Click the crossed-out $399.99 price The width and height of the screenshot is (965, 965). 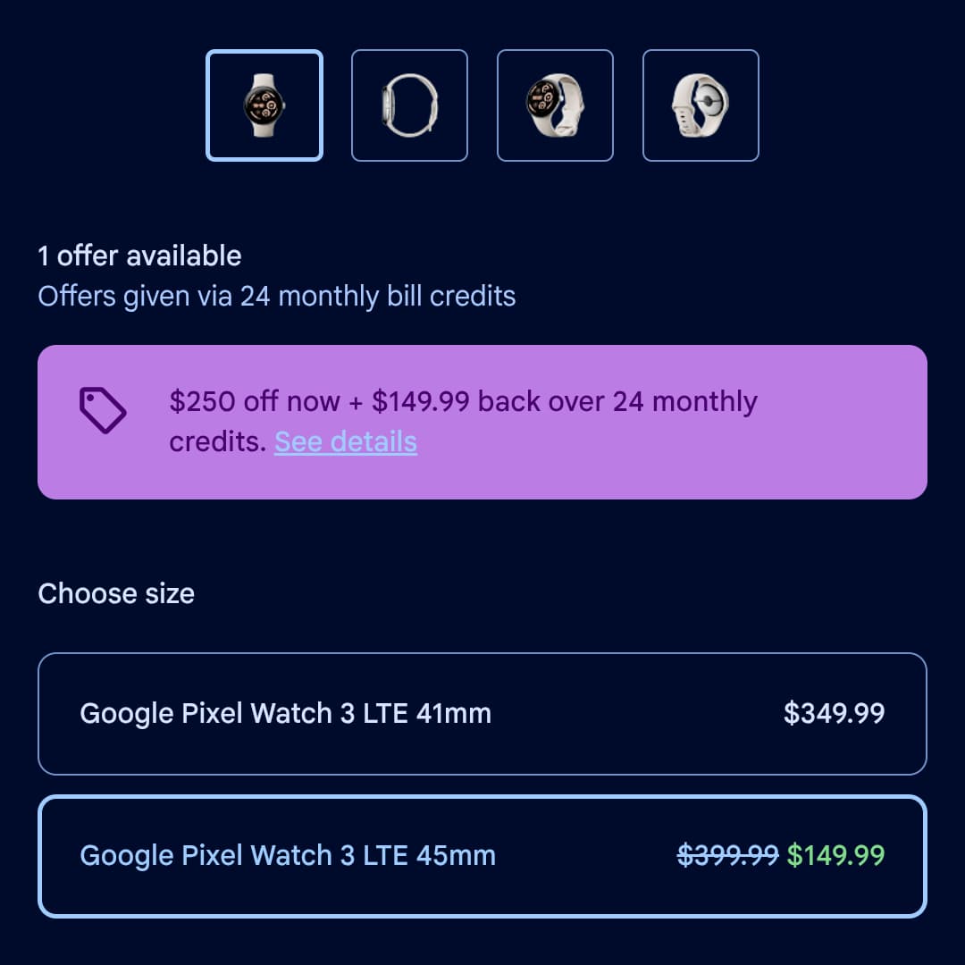(728, 856)
